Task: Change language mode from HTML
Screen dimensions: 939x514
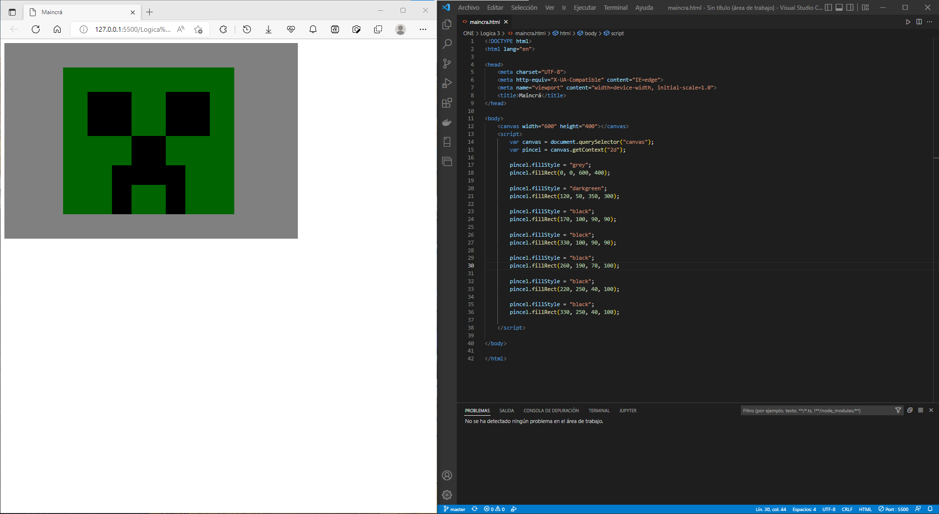Action: [865, 509]
